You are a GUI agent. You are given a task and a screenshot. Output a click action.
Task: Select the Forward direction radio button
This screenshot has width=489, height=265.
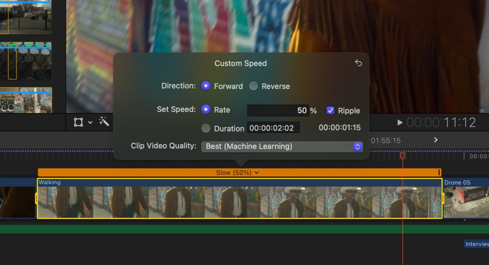[x=206, y=86]
